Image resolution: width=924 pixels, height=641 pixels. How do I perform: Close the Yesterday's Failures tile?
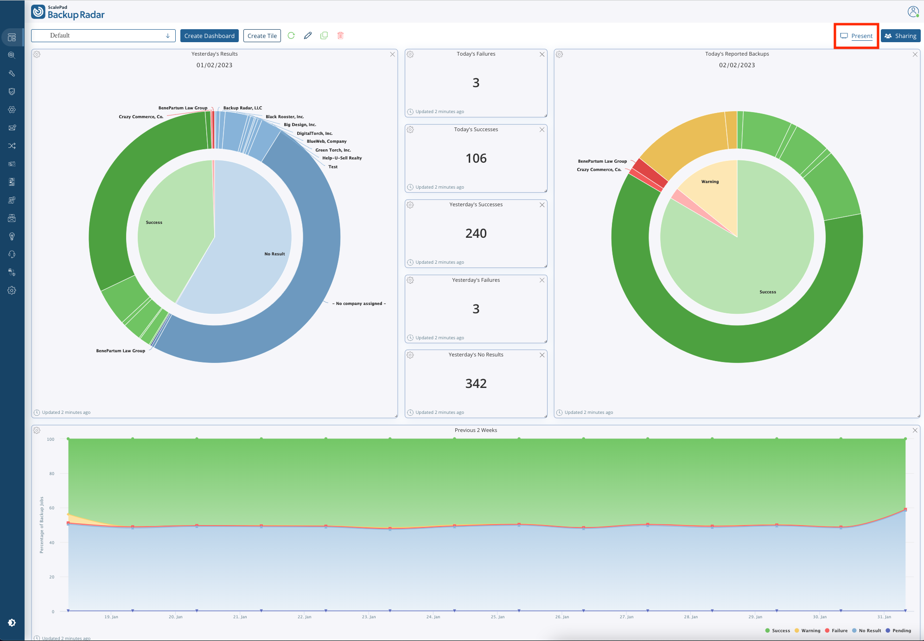(x=542, y=280)
